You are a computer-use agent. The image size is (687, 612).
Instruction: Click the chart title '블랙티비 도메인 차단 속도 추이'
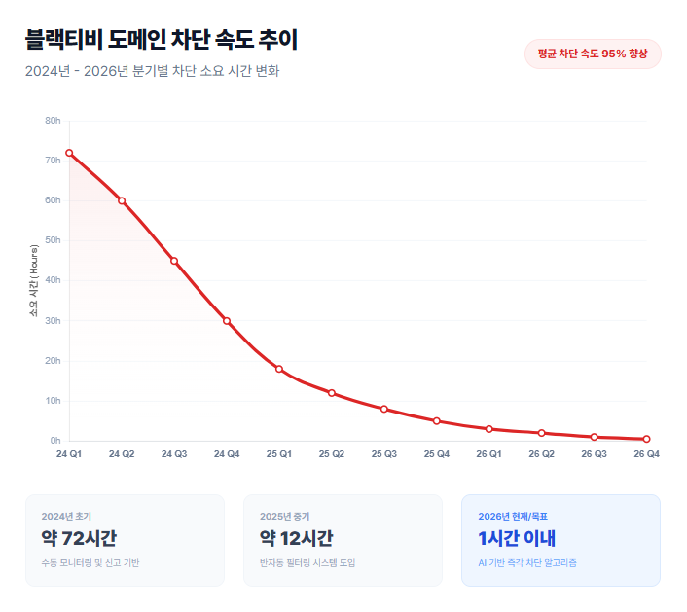coord(162,40)
